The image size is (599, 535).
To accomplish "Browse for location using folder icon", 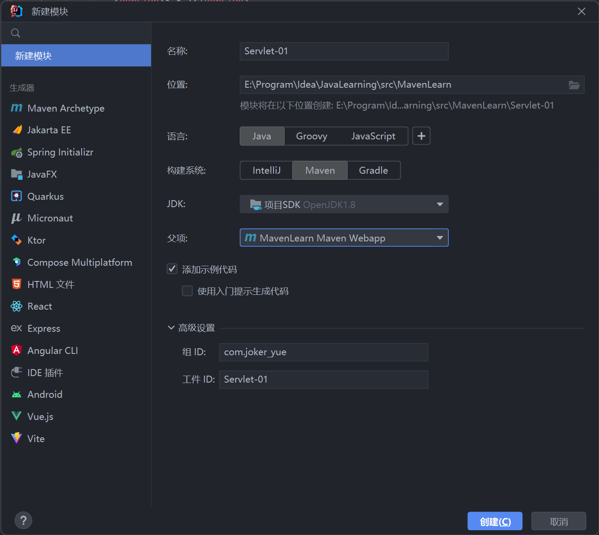I will coord(574,85).
